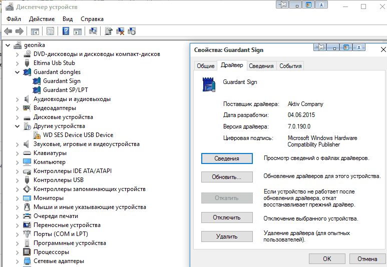
Task: Collapse the Guardant dongles node
Action: click(x=18, y=72)
